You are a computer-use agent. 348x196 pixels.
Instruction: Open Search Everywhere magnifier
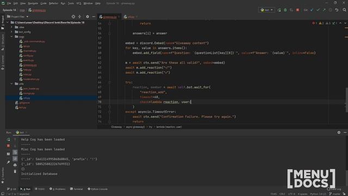pyautogui.click(x=344, y=10)
